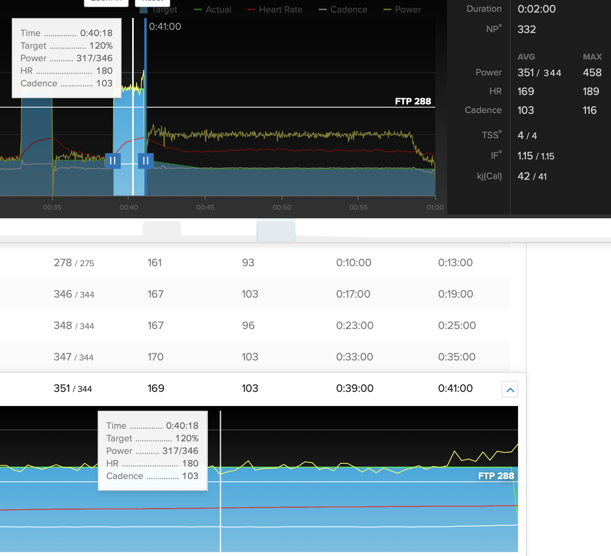
Task: Click the max power value 458
Action: (x=592, y=73)
